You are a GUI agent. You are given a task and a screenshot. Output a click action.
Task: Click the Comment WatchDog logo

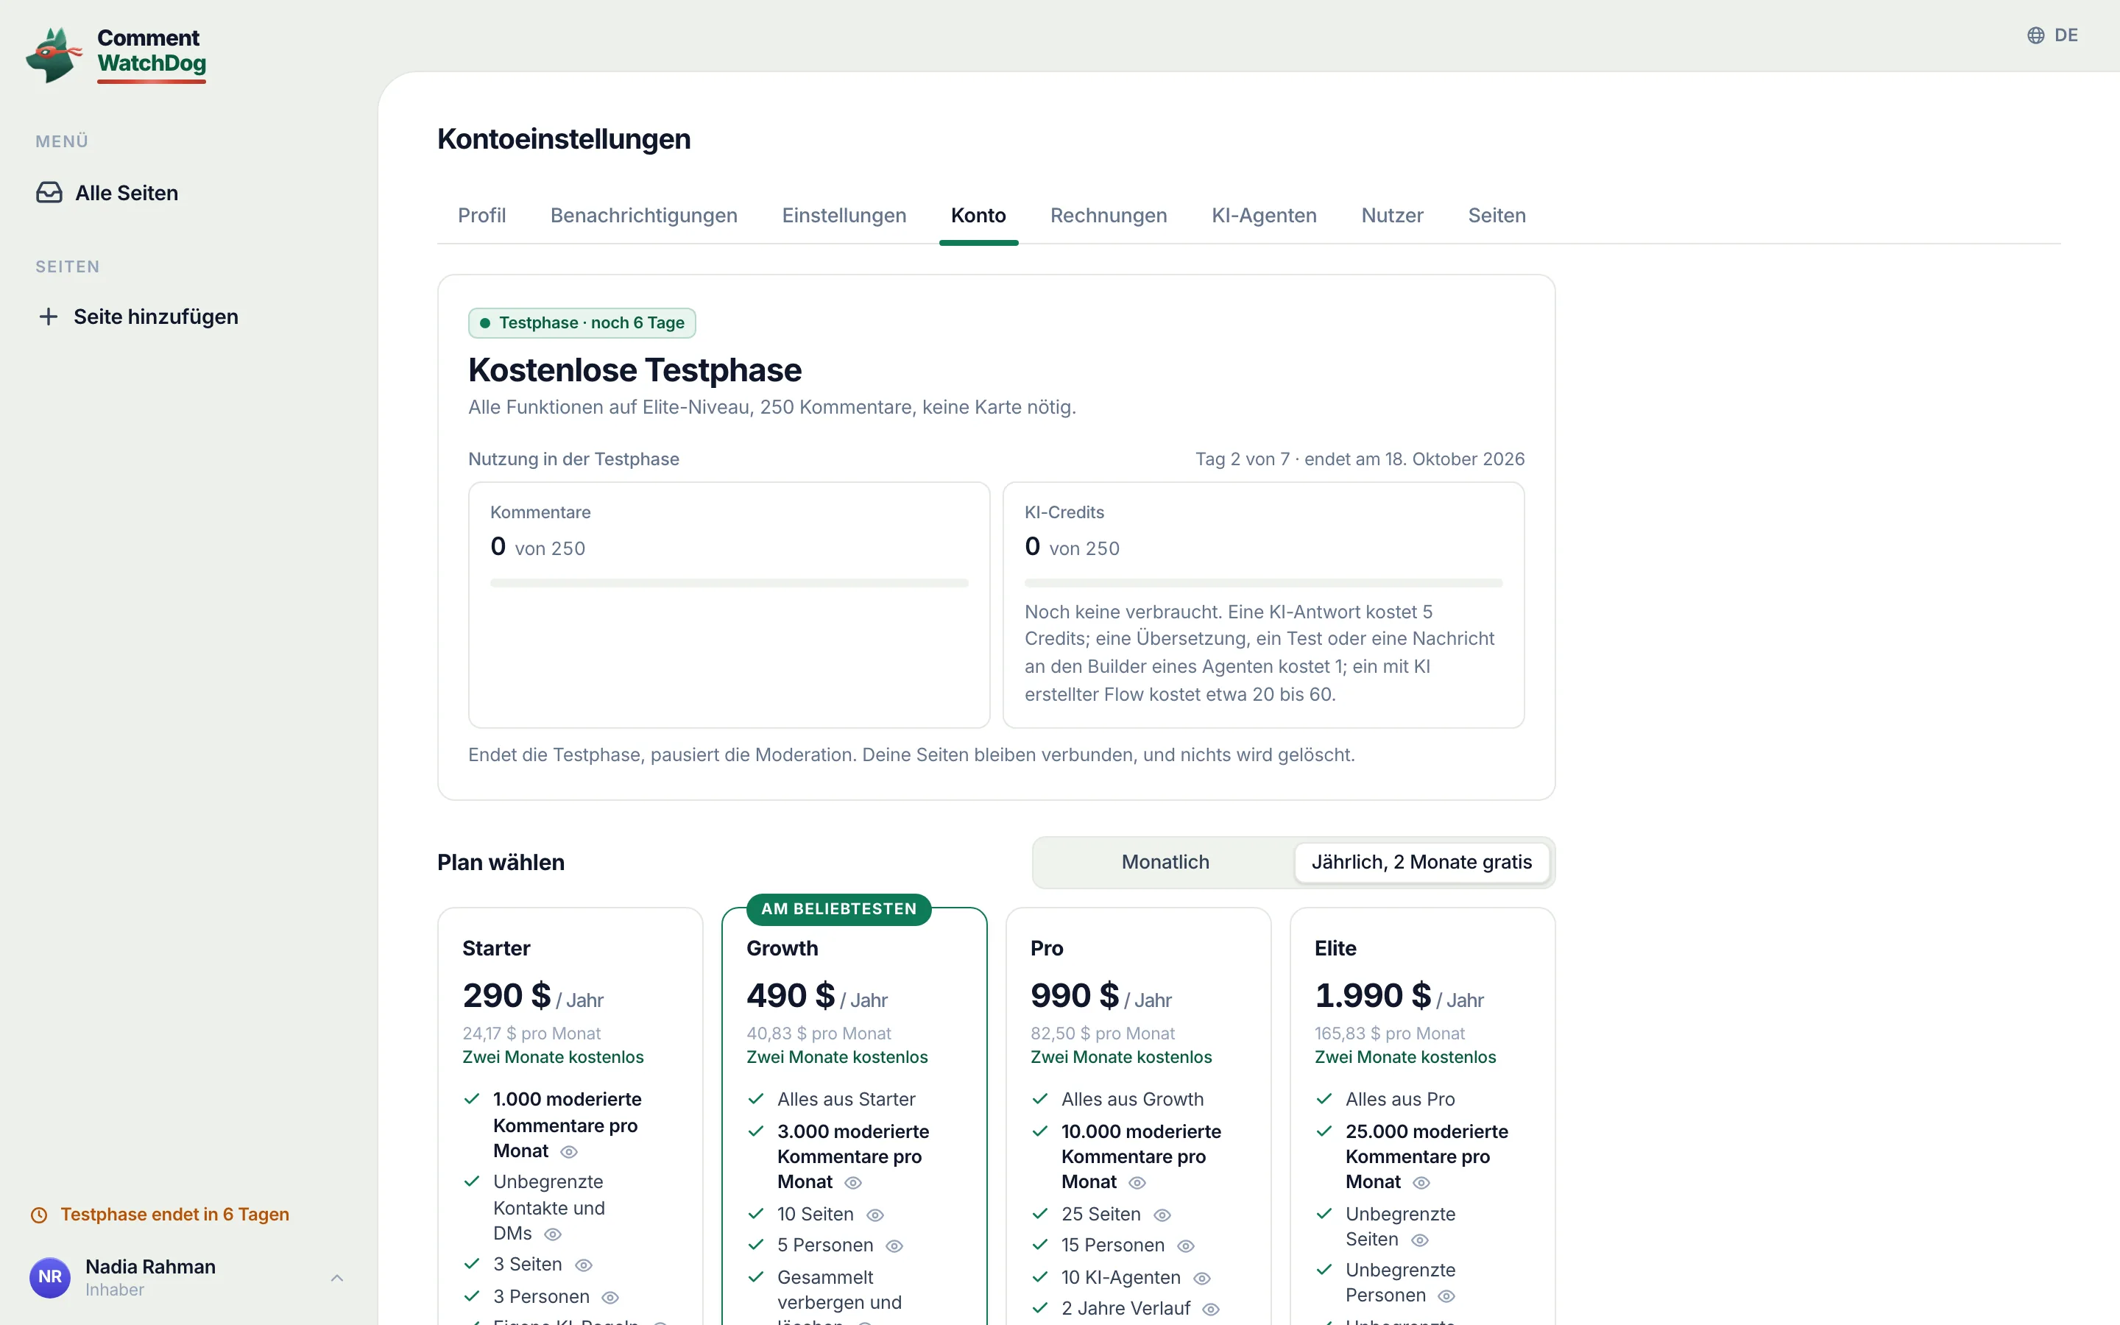(x=116, y=54)
